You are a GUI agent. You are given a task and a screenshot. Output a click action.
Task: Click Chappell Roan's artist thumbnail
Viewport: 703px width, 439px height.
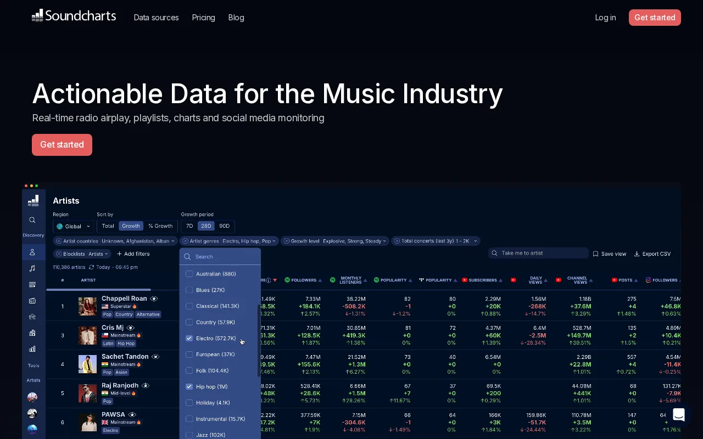coord(87,306)
